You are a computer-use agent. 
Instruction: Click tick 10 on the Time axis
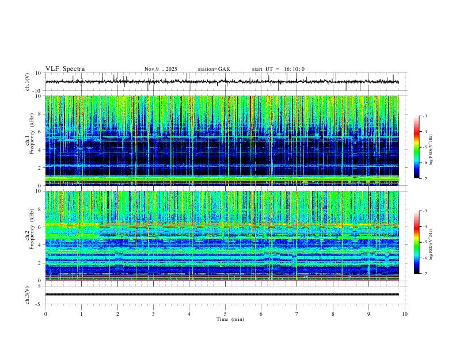tap(405, 314)
